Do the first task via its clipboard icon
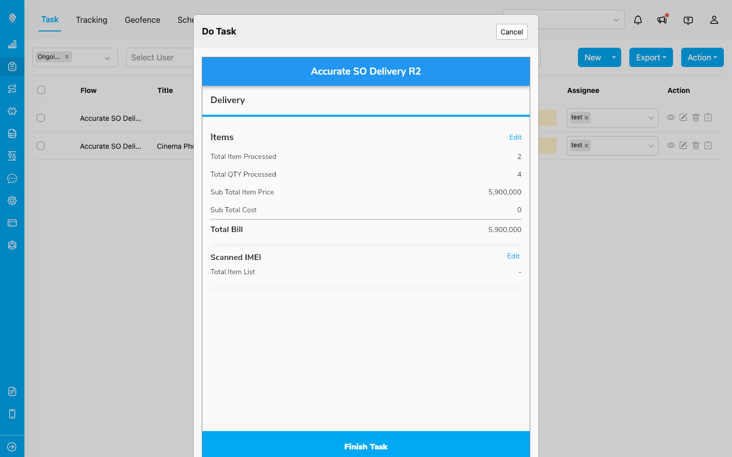The width and height of the screenshot is (732, 457). point(708,117)
